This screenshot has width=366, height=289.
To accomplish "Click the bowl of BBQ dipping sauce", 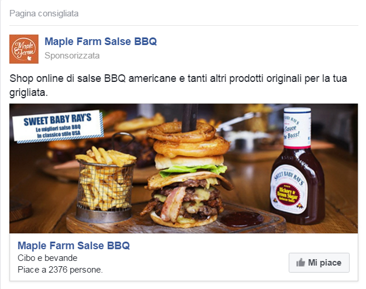I will pyautogui.click(x=242, y=219).
